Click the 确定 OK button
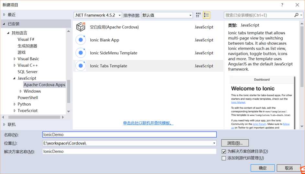 click(x=263, y=168)
